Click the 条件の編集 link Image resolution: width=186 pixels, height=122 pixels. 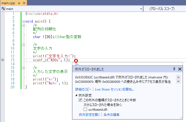111,115
